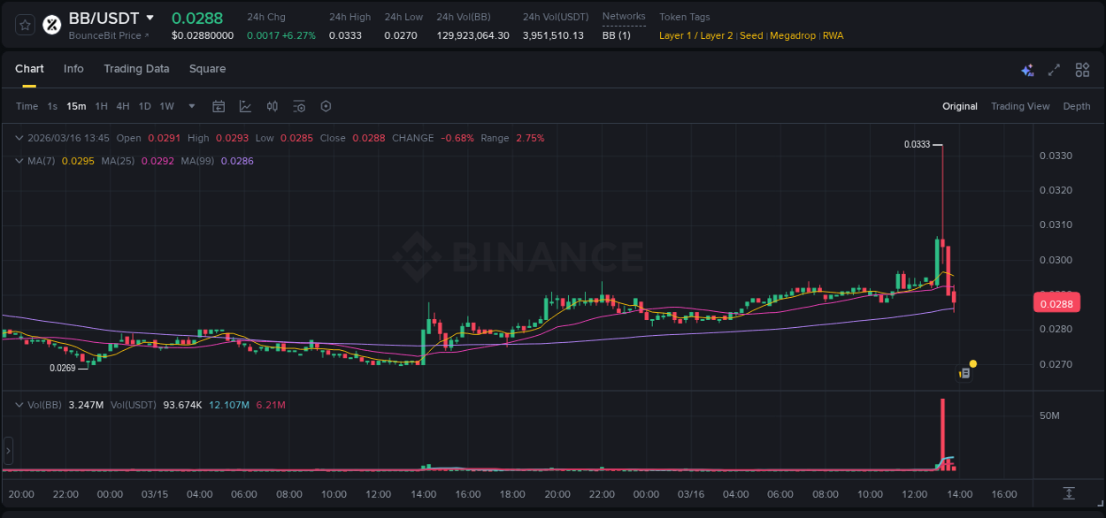Viewport: 1106px width, 518px height.
Task: Open the Info tab
Action: pos(73,68)
